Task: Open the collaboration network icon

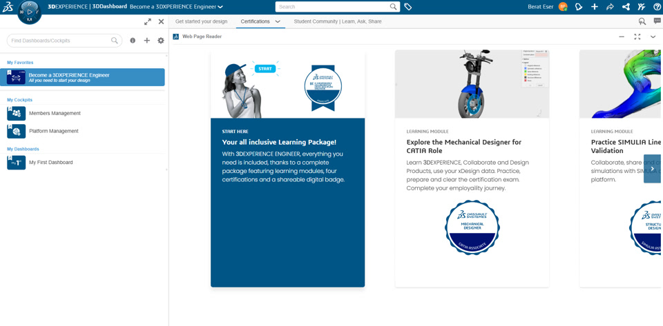Action: pos(626,7)
